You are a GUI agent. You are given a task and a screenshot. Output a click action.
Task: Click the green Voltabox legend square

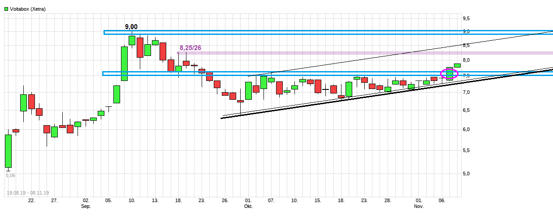[6, 9]
